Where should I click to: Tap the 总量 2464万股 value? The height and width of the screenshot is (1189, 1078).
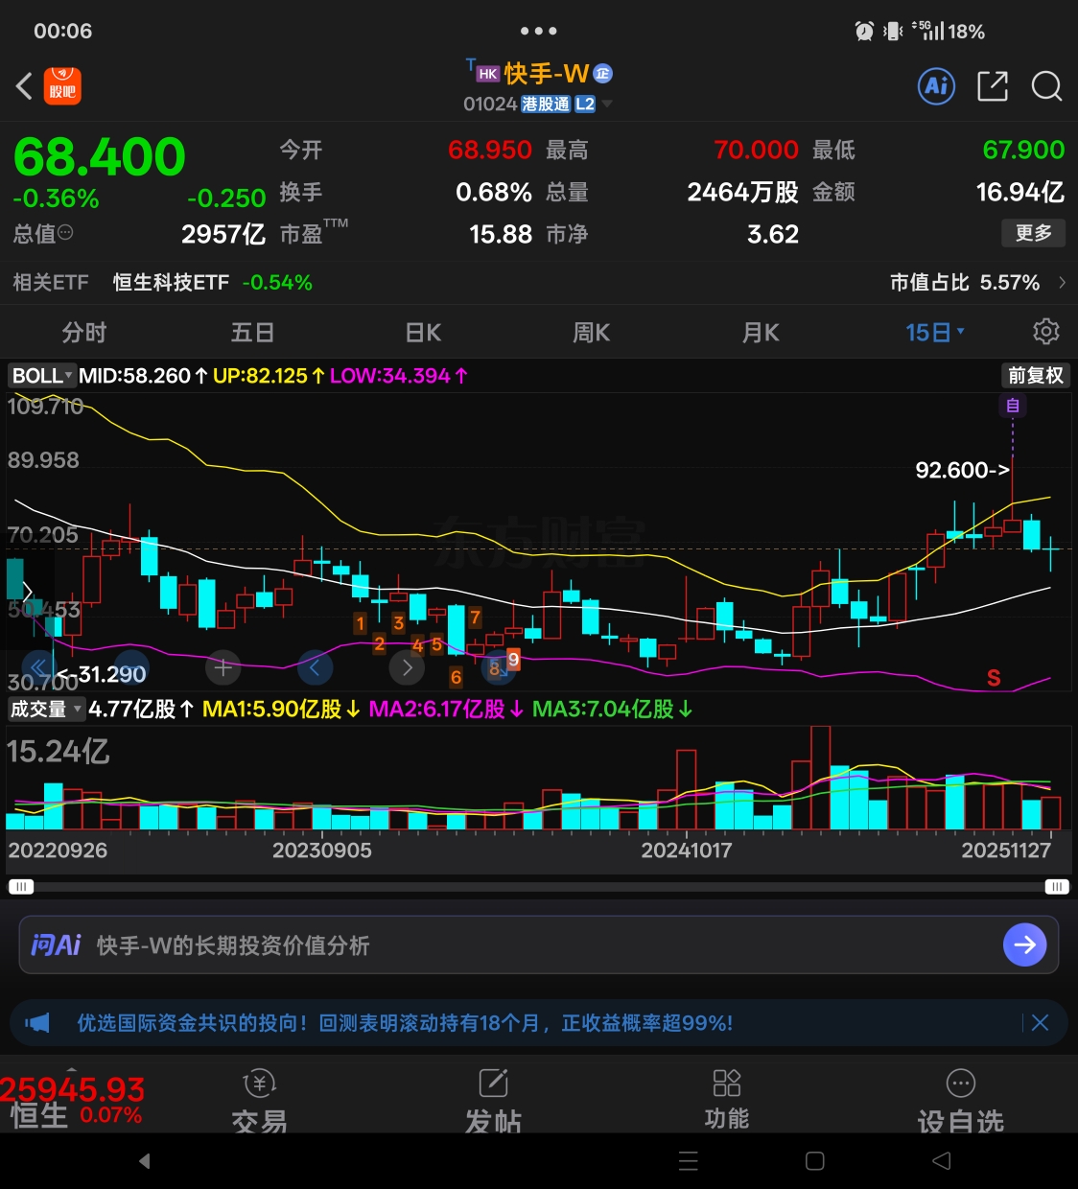click(x=743, y=192)
